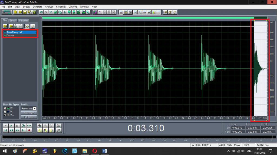Image resolution: width=277 pixels, height=155 pixels.
Task: Uncheck the M... MIDI file type checkbox
Action: tap(5, 112)
